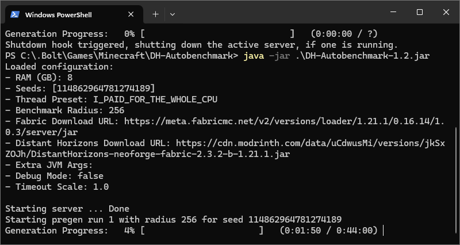Image resolution: width=460 pixels, height=245 pixels.
Task: Click the Seeds value in brackets
Action: [103, 89]
